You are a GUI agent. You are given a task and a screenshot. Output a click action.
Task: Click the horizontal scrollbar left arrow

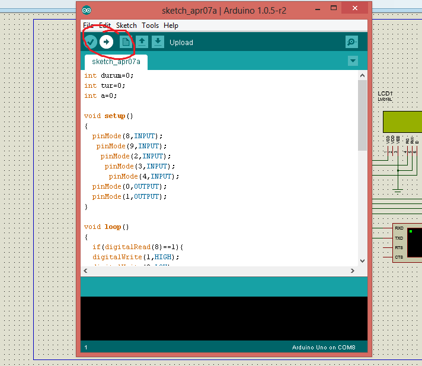point(85,270)
